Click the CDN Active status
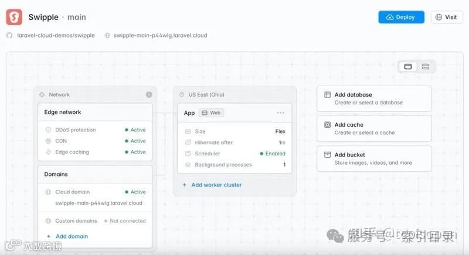This screenshot has height=255, width=469. point(135,141)
